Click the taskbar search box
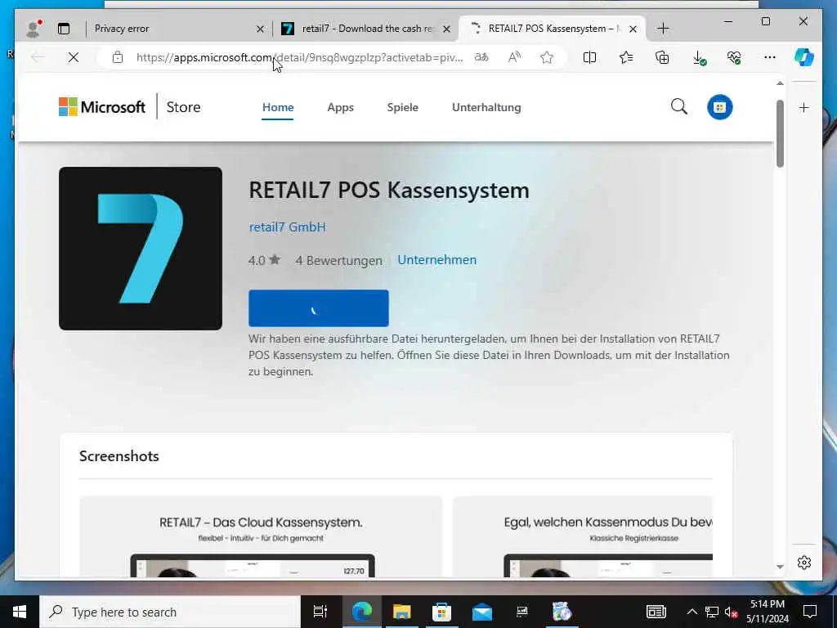This screenshot has height=628, width=837. 170,612
